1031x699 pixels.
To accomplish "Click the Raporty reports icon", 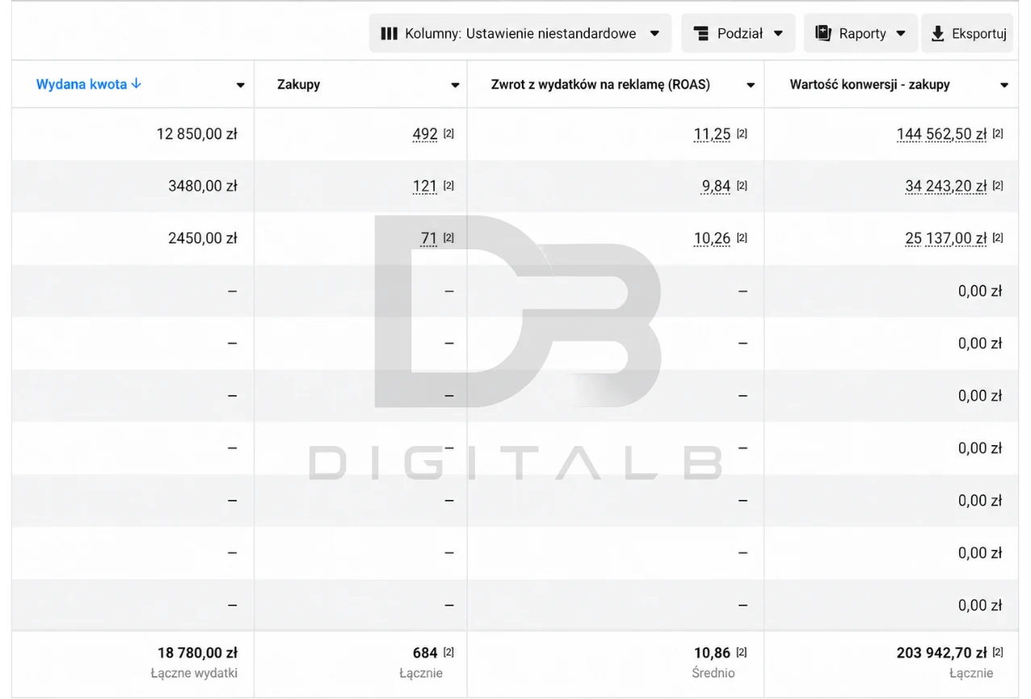I will pyautogui.click(x=823, y=34).
